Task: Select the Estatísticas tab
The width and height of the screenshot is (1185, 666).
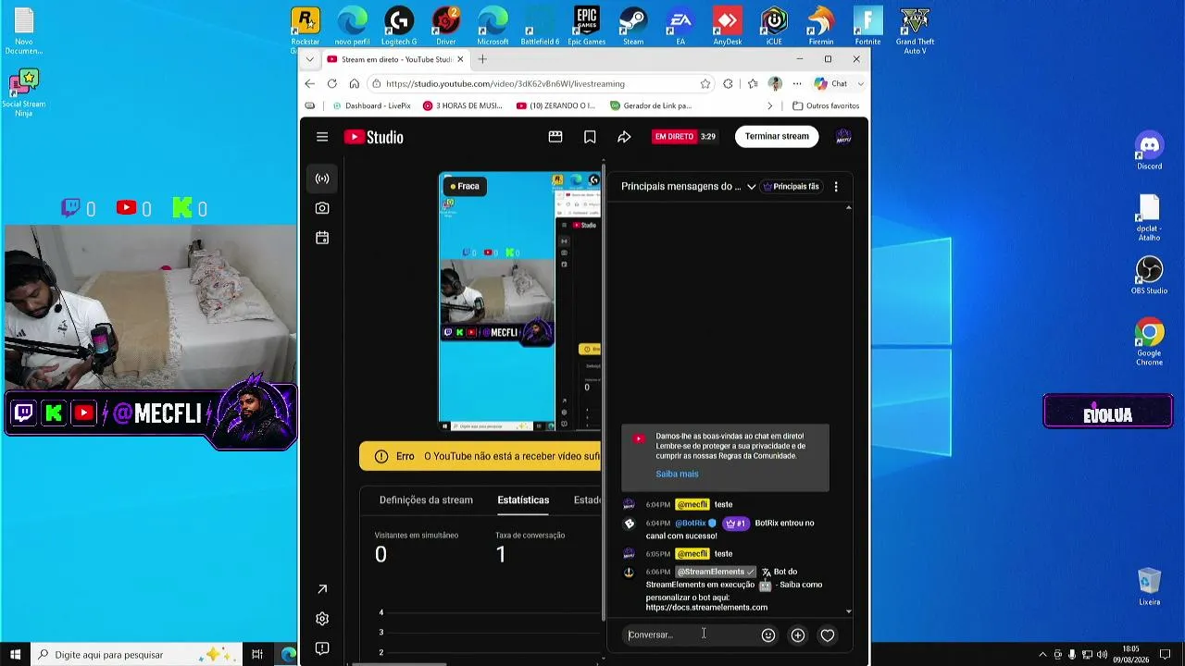Action: click(523, 500)
